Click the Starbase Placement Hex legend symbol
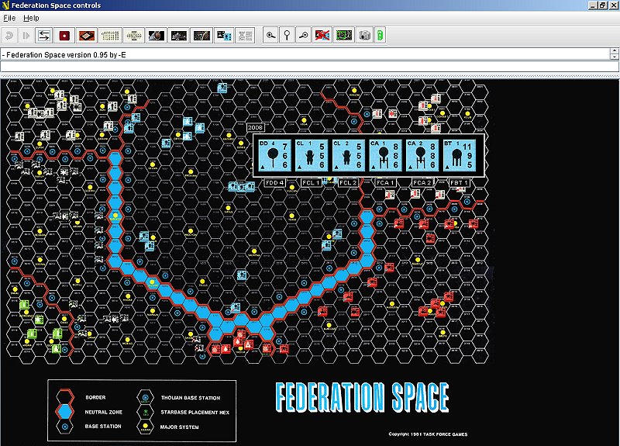 pyautogui.click(x=145, y=412)
